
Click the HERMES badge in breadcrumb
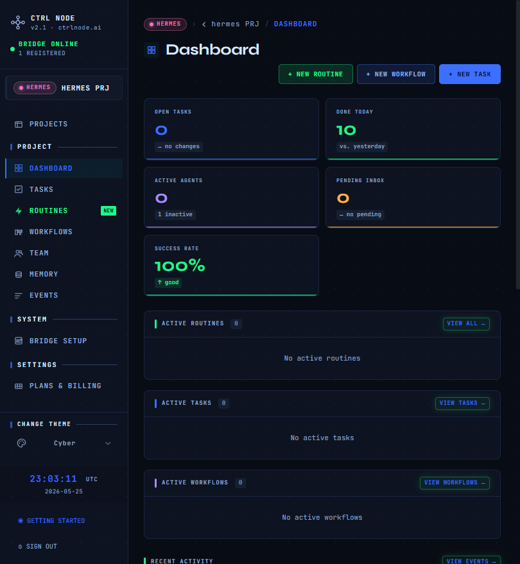point(165,24)
